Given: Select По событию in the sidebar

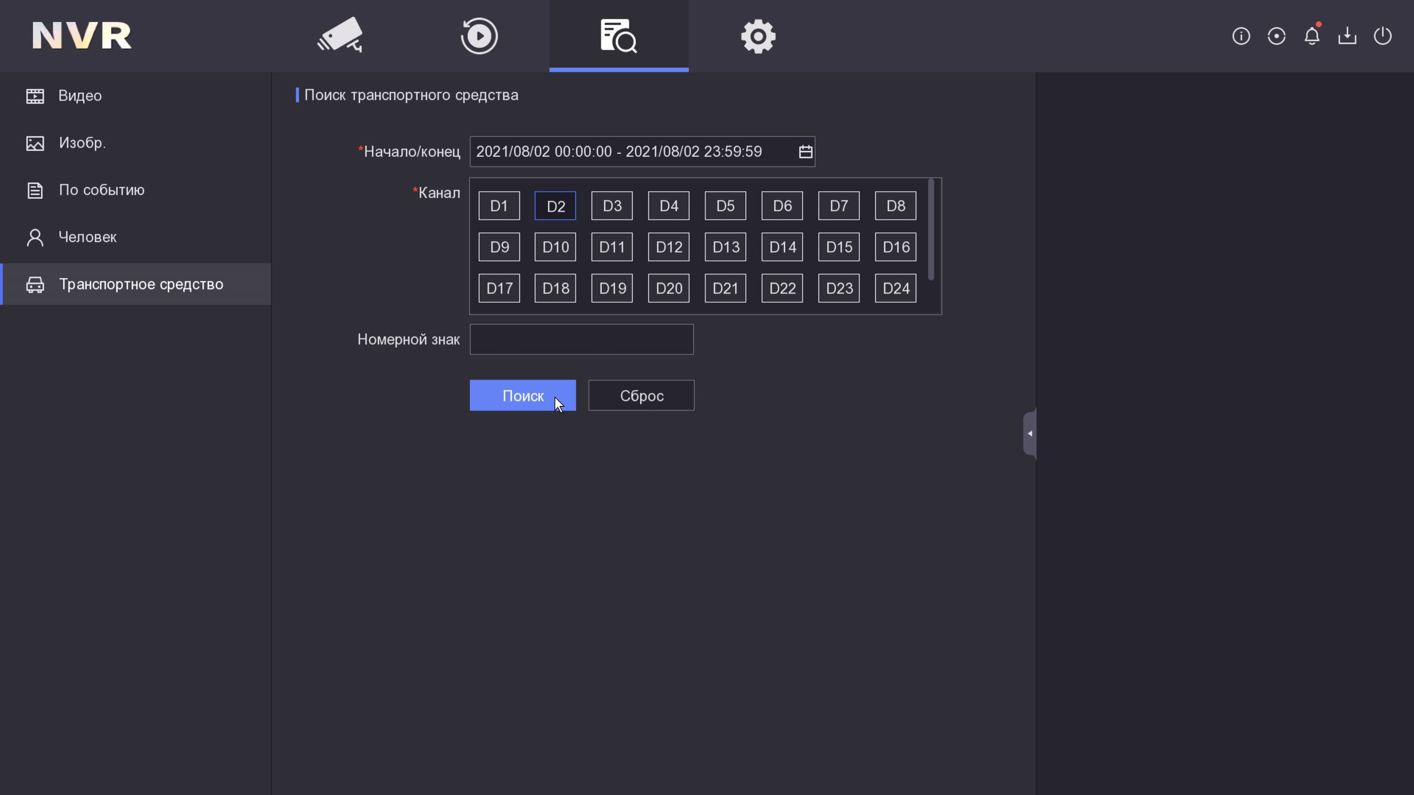Looking at the screenshot, I should coord(101,190).
